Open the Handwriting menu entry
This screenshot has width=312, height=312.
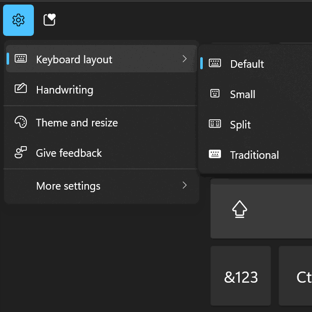102,89
